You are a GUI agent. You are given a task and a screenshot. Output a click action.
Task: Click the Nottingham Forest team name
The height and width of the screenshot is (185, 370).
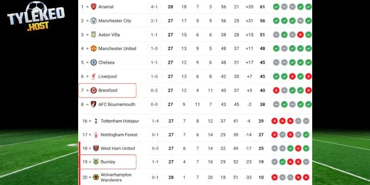tap(119, 135)
